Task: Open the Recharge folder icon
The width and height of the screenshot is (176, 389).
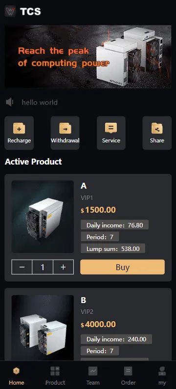Action: (x=19, y=128)
